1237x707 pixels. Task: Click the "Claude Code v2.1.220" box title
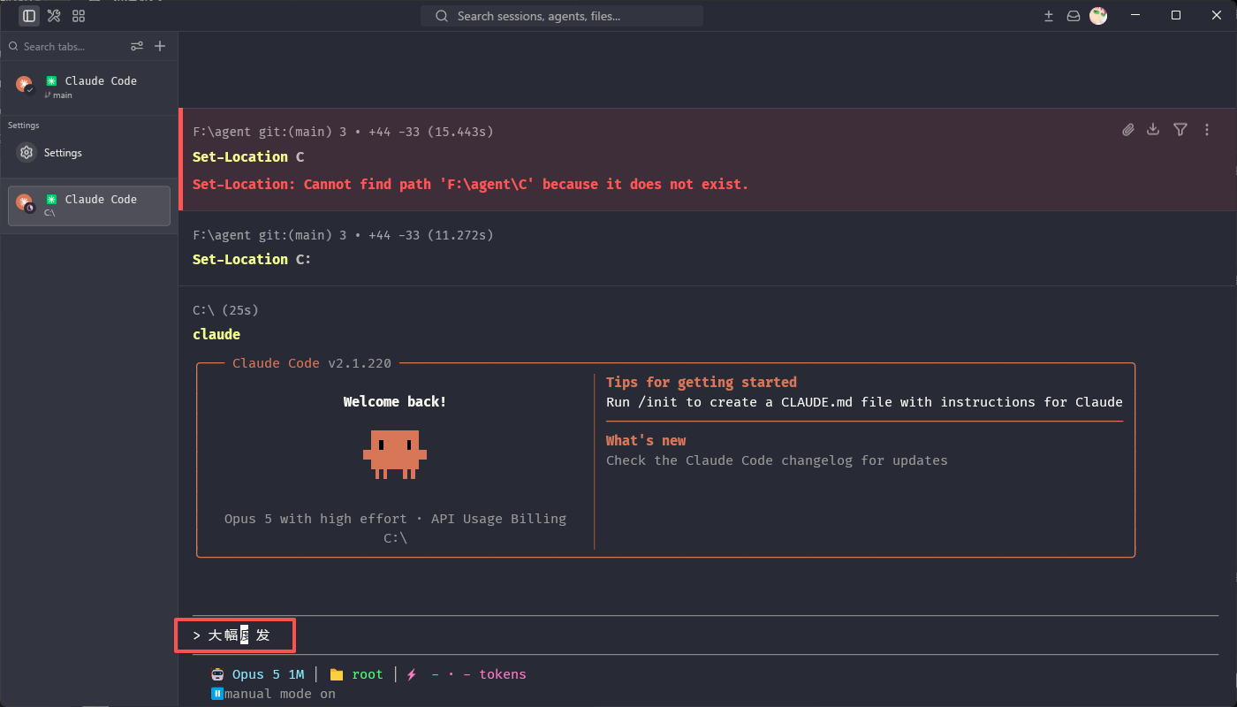[312, 363]
